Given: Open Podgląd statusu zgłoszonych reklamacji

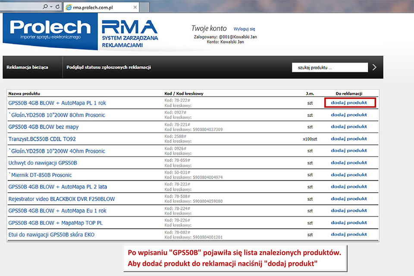Looking at the screenshot, I should (x=109, y=67).
